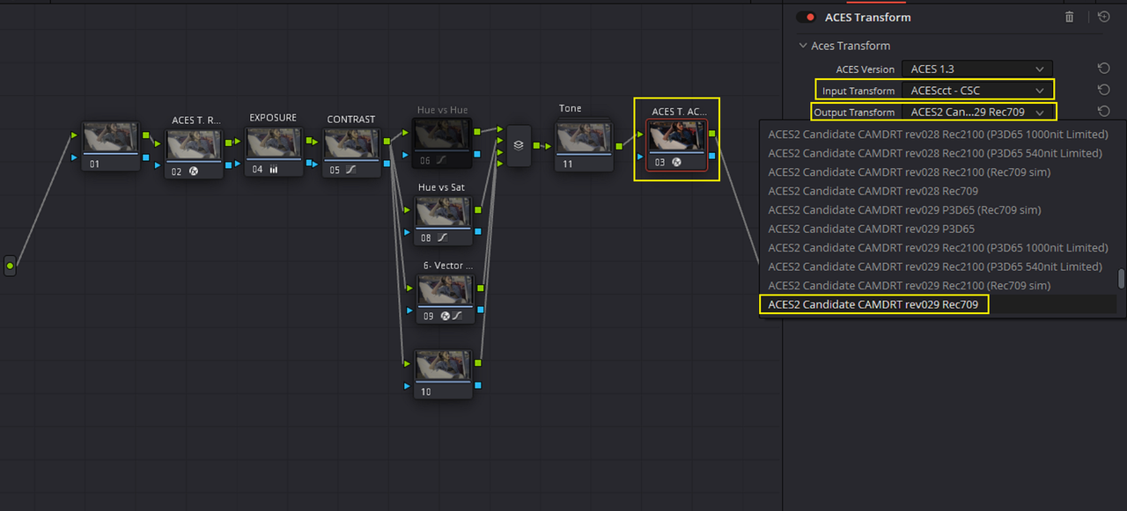Viewport: 1127px width, 511px height.
Task: Select node 09 thumbnail
Action: coord(445,290)
